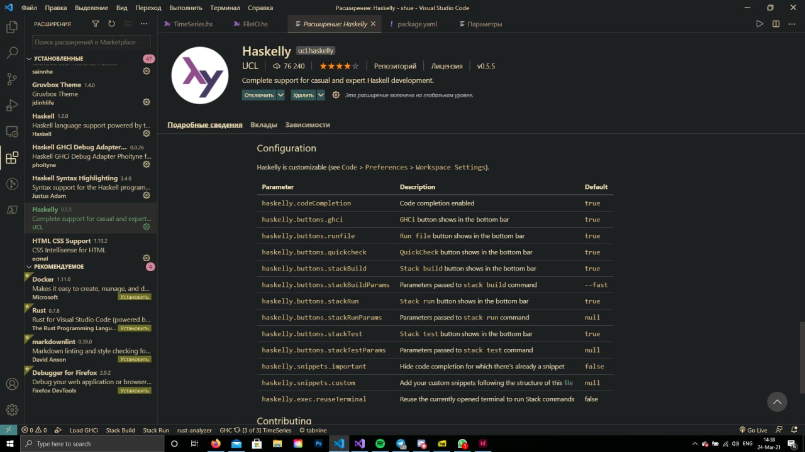Viewport: 805px width, 452px height.
Task: Open the Disable dropdown arrow
Action: coord(279,95)
